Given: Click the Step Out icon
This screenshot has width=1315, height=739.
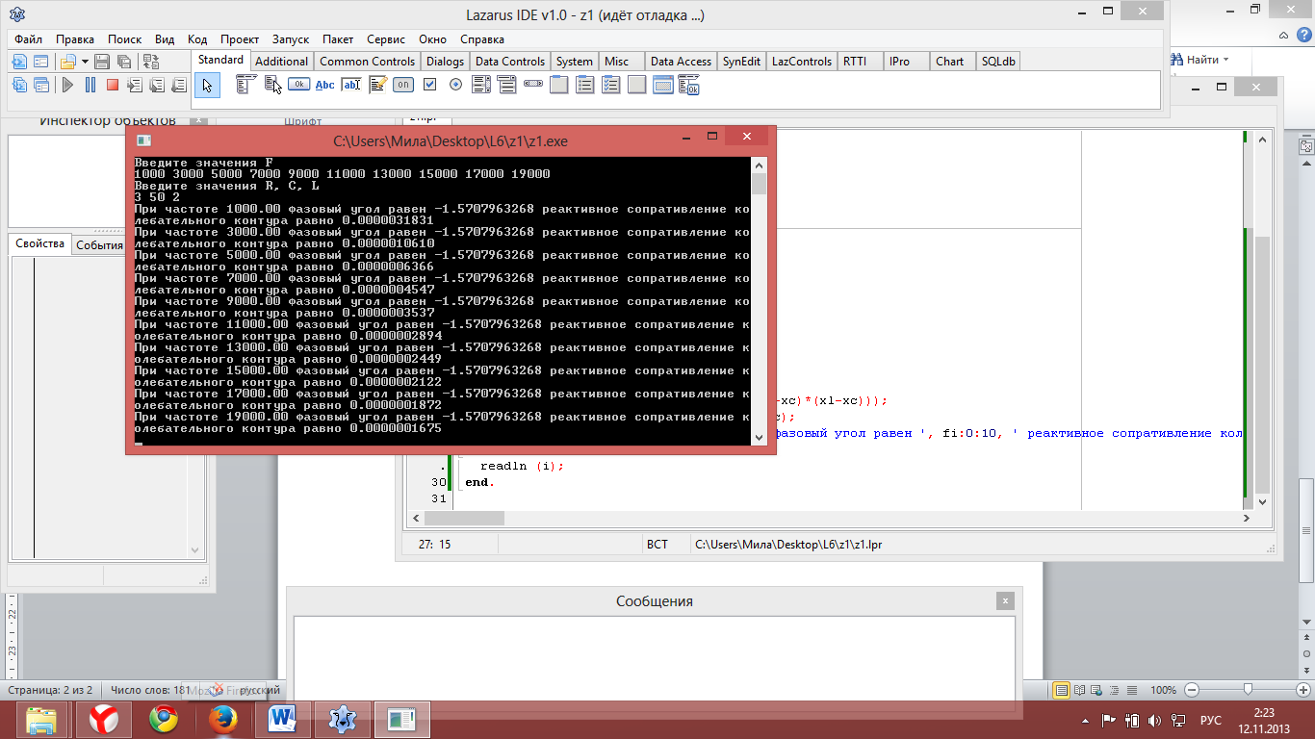Looking at the screenshot, I should click(x=178, y=85).
